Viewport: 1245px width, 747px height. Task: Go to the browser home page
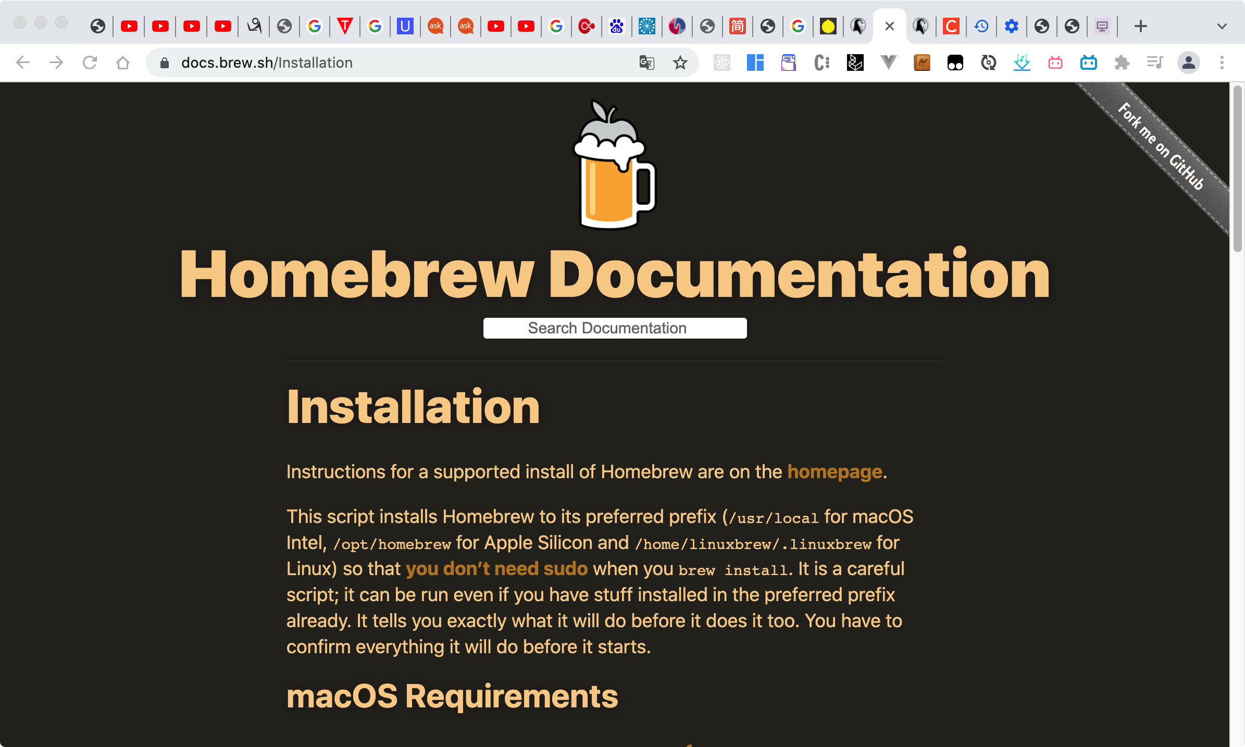click(123, 63)
